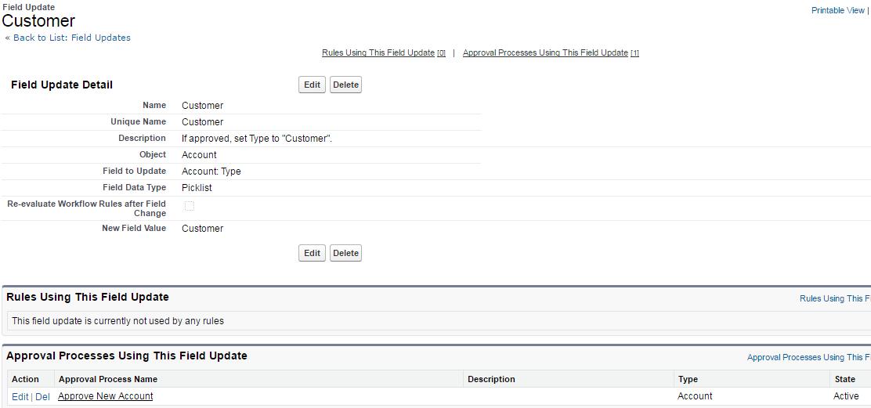871x408 pixels.
Task: Toggle the Re-evaluate Workflow Rules after Field Change checkbox
Action: [189, 206]
